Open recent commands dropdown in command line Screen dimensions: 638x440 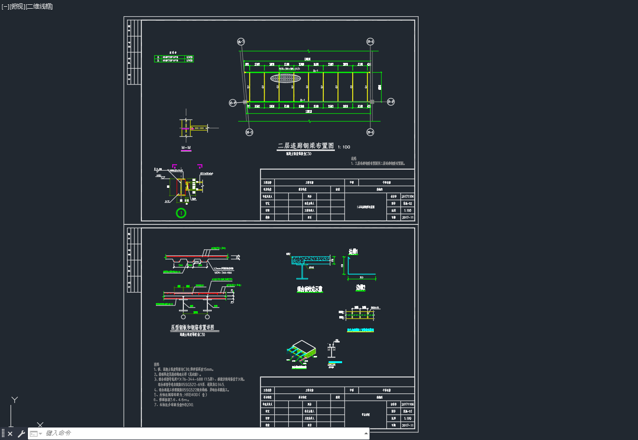(36, 434)
